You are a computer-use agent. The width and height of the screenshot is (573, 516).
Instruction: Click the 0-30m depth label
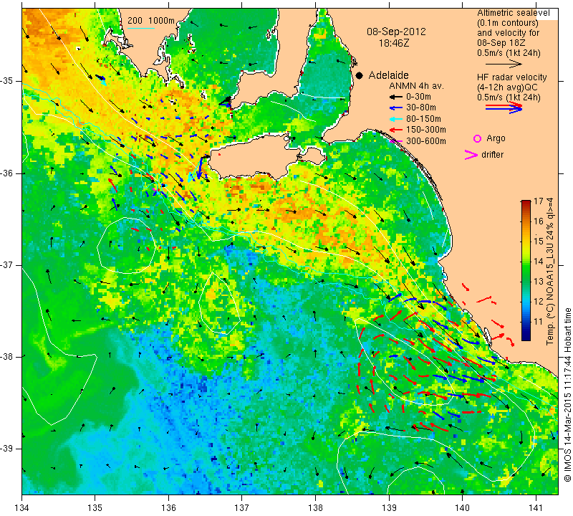[x=418, y=97]
